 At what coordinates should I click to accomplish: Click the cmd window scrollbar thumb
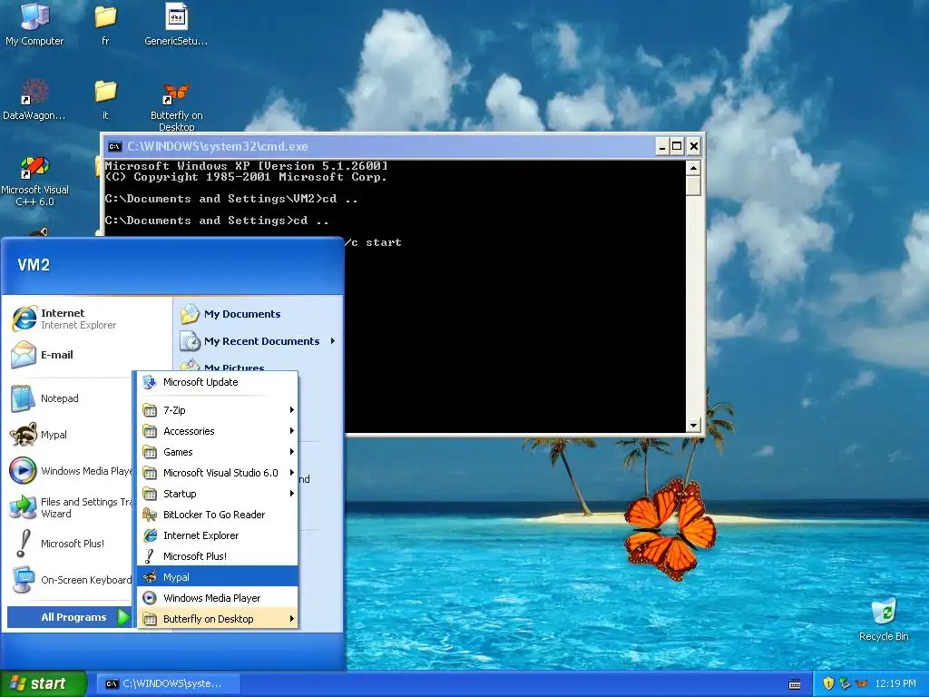click(693, 185)
